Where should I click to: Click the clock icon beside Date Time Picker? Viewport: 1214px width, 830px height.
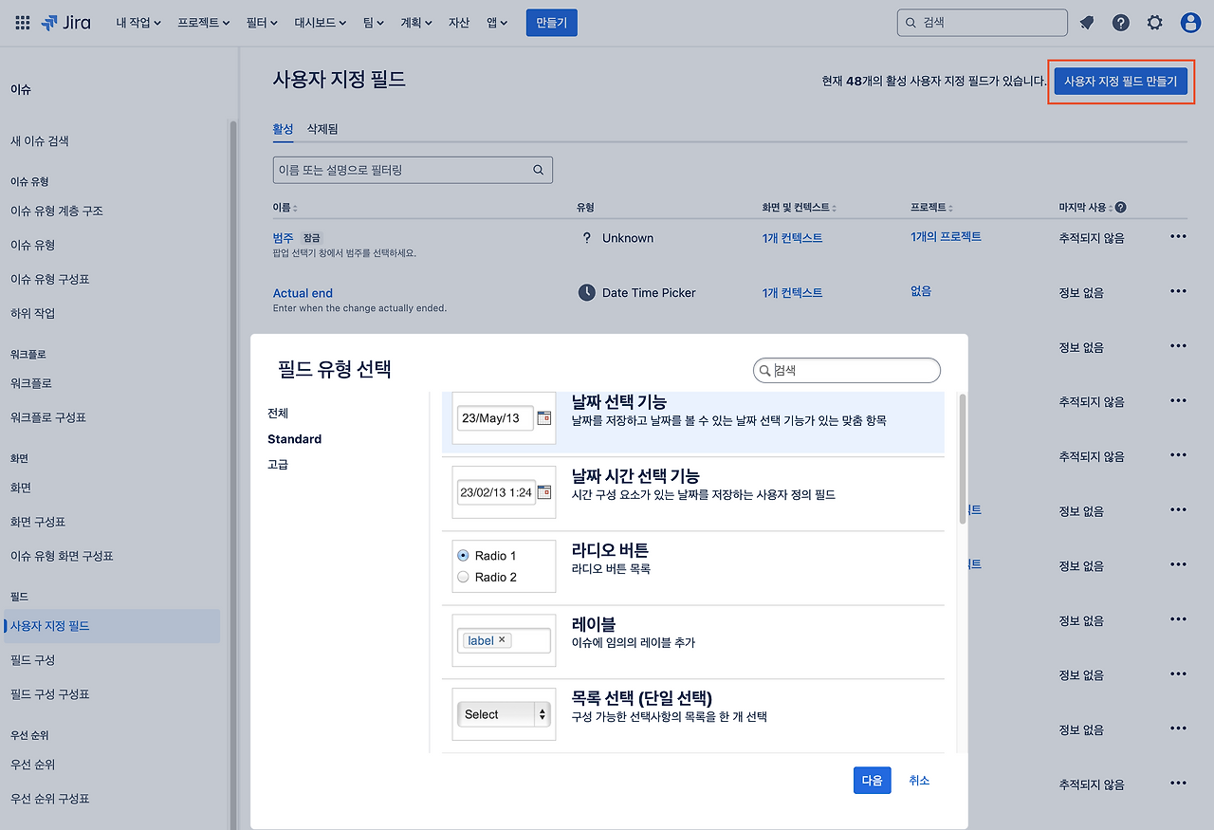pos(588,292)
